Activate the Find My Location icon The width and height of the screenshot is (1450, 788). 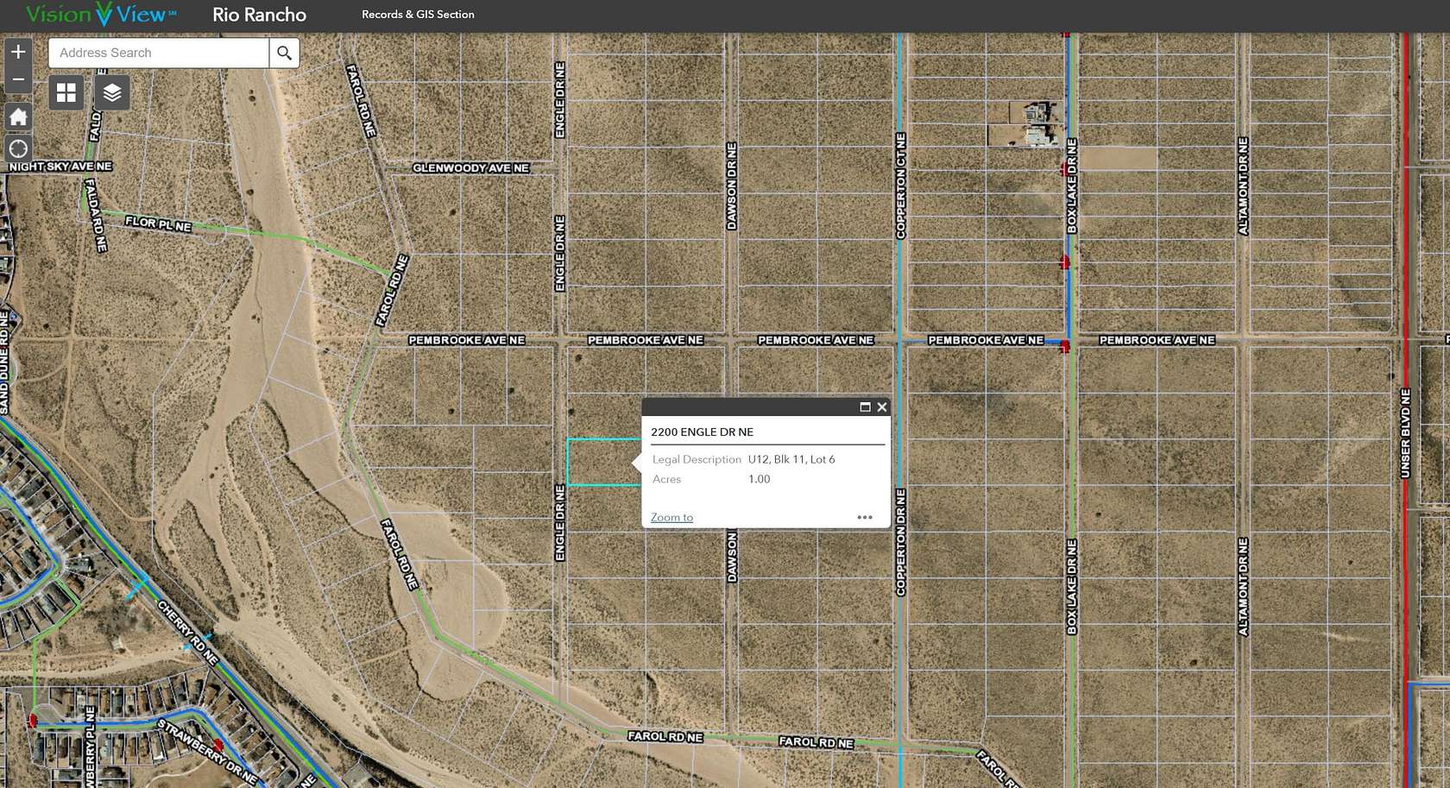click(x=17, y=148)
